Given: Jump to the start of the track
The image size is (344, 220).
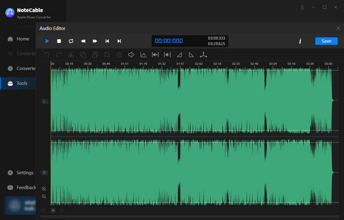Looking at the screenshot, I should pos(107,41).
